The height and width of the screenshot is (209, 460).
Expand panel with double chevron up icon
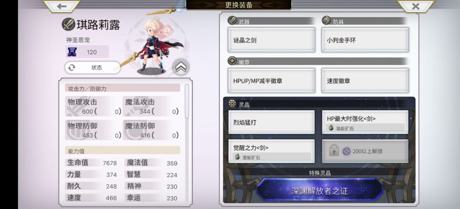(x=181, y=67)
